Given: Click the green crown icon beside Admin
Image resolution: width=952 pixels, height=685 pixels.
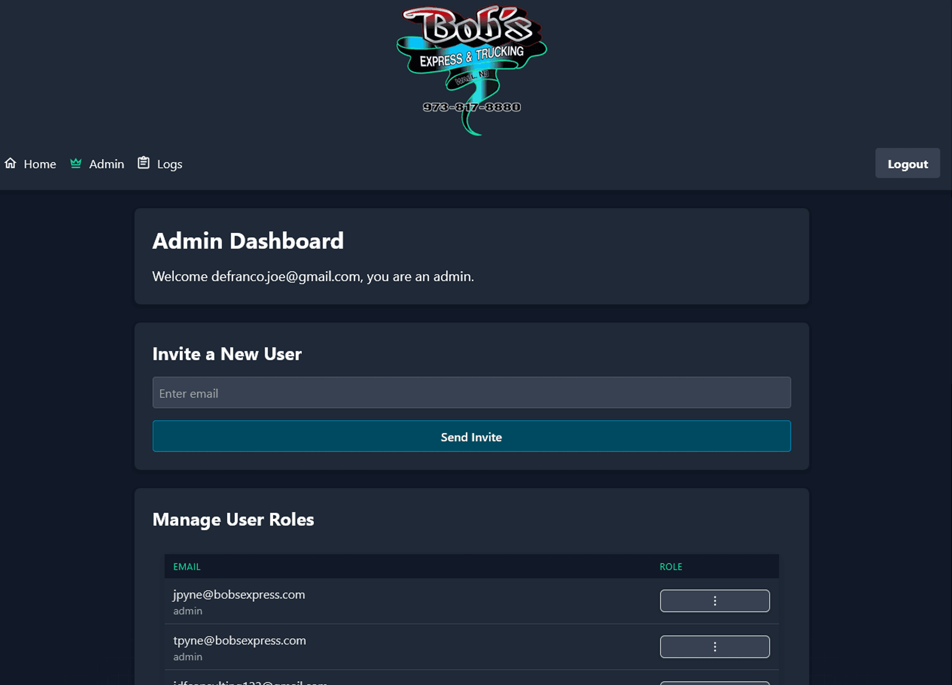Looking at the screenshot, I should pos(76,163).
